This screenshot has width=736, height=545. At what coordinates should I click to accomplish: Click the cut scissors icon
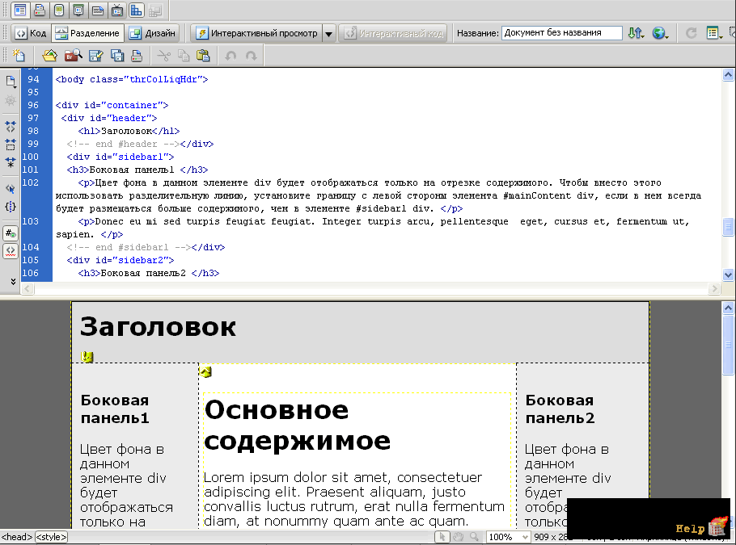coord(164,56)
